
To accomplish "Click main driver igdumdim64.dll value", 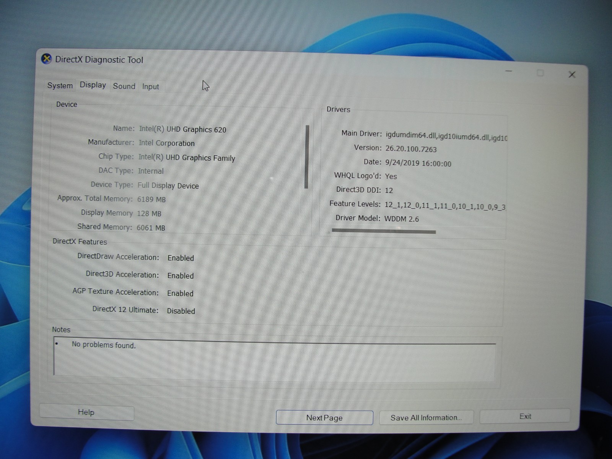I will (x=446, y=136).
